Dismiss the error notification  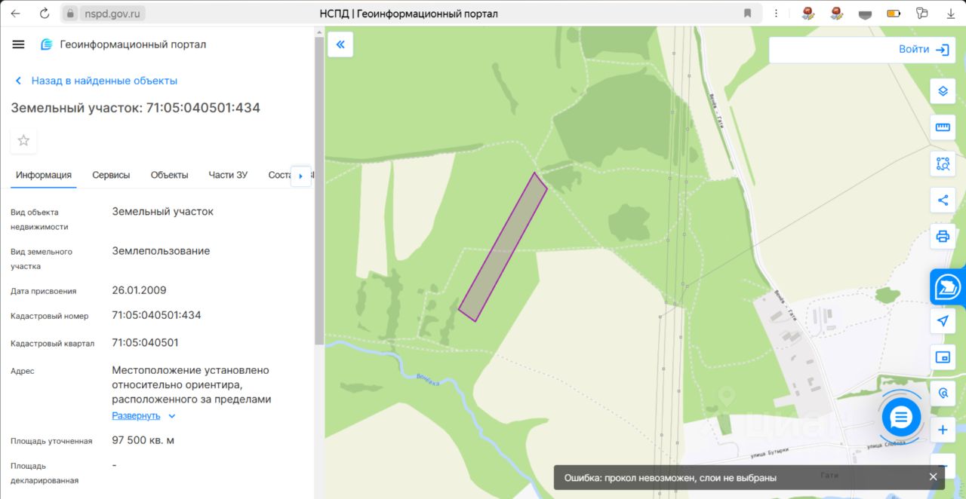pyautogui.click(x=933, y=477)
